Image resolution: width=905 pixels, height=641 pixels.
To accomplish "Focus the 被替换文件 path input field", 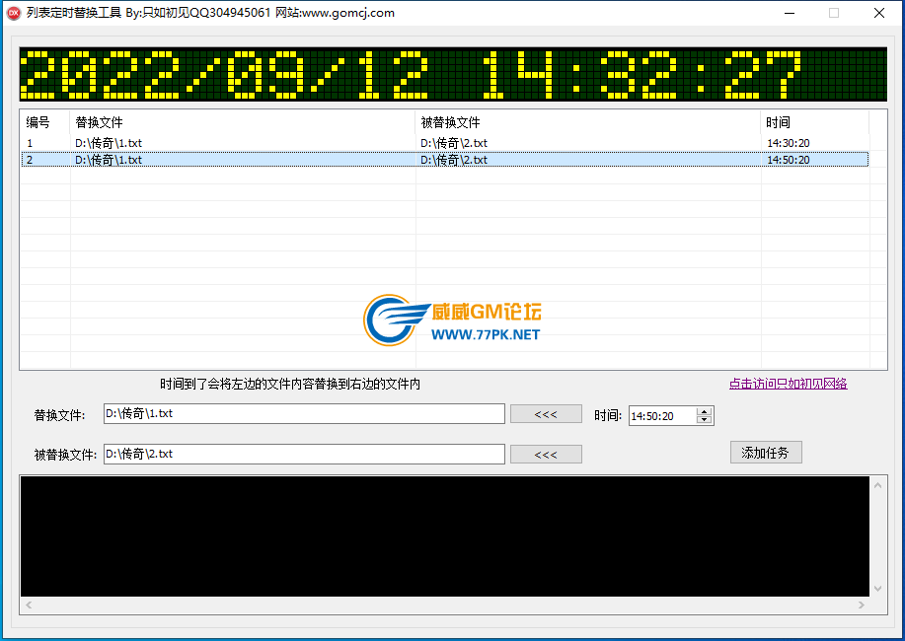I will pyautogui.click(x=304, y=454).
